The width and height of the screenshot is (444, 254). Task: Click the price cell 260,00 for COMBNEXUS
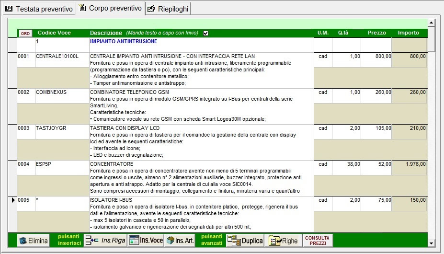pyautogui.click(x=376, y=96)
